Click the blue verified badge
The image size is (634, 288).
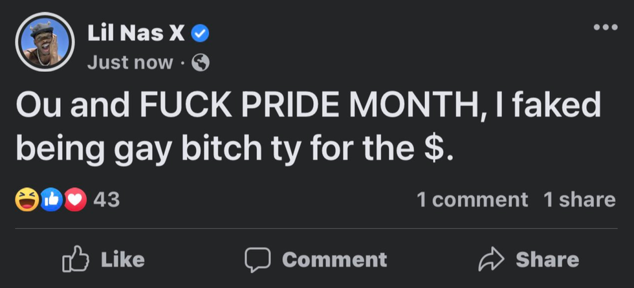[x=201, y=33]
